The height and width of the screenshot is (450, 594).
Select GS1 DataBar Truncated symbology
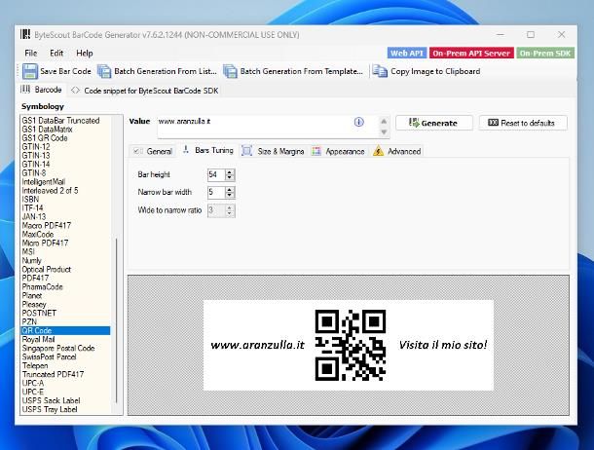[x=60, y=121]
